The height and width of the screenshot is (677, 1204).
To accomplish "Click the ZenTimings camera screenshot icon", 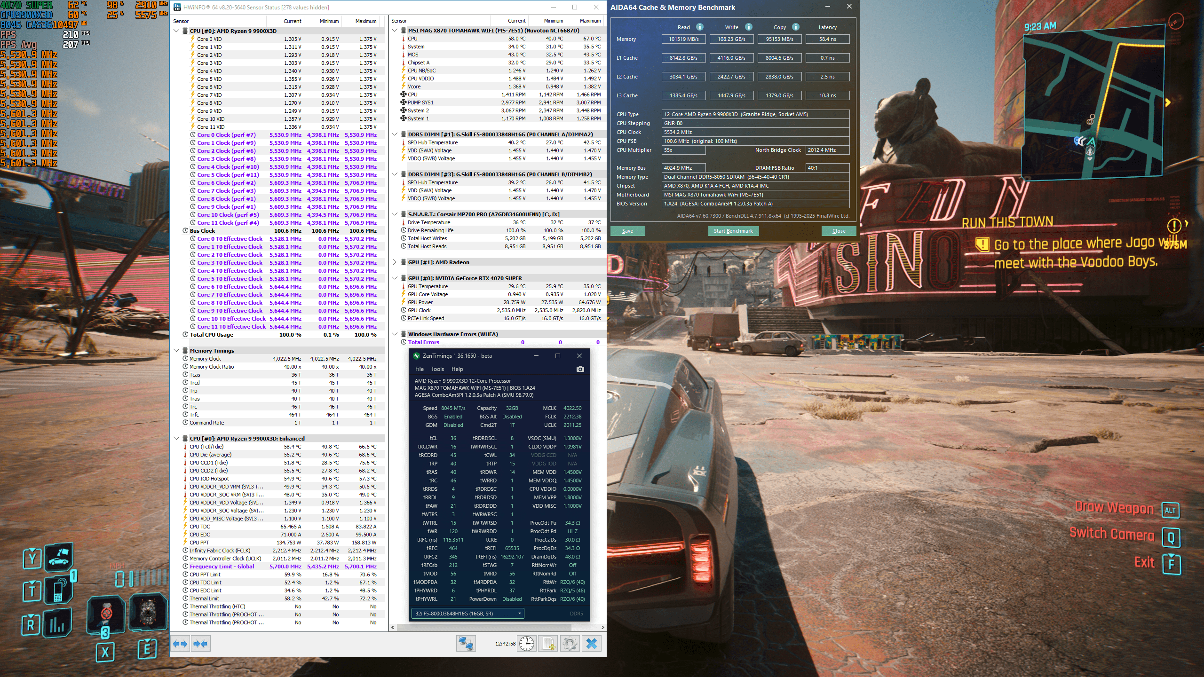I will tap(580, 369).
